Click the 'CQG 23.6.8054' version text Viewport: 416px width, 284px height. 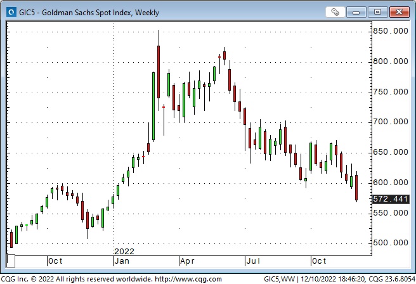392,279
